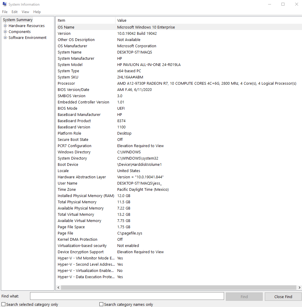
Task: Click the Find button
Action: 244,297
